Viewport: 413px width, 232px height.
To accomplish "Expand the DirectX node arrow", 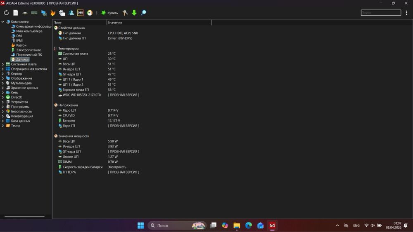I will 3,97.
